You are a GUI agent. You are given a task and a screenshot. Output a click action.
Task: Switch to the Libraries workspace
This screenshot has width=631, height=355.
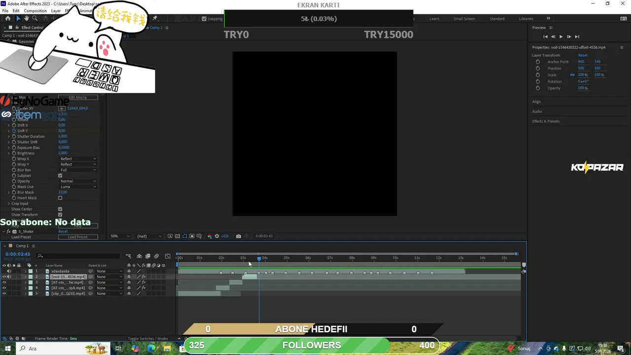(526, 19)
